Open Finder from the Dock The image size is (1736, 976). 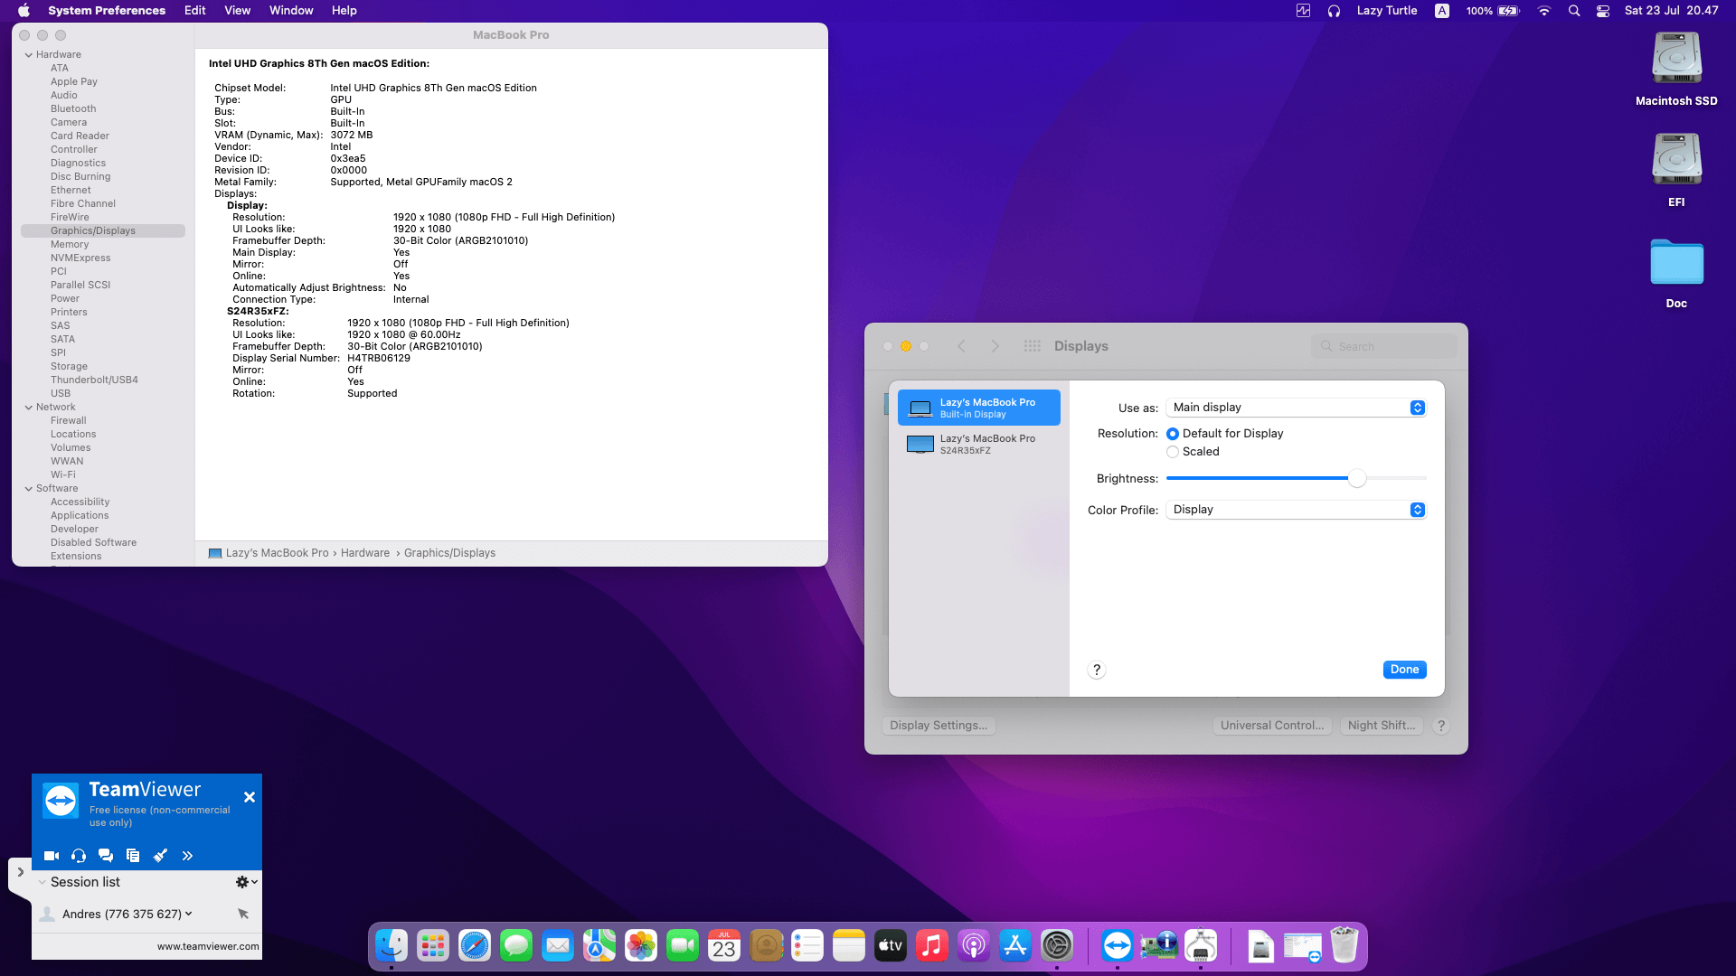coord(392,946)
